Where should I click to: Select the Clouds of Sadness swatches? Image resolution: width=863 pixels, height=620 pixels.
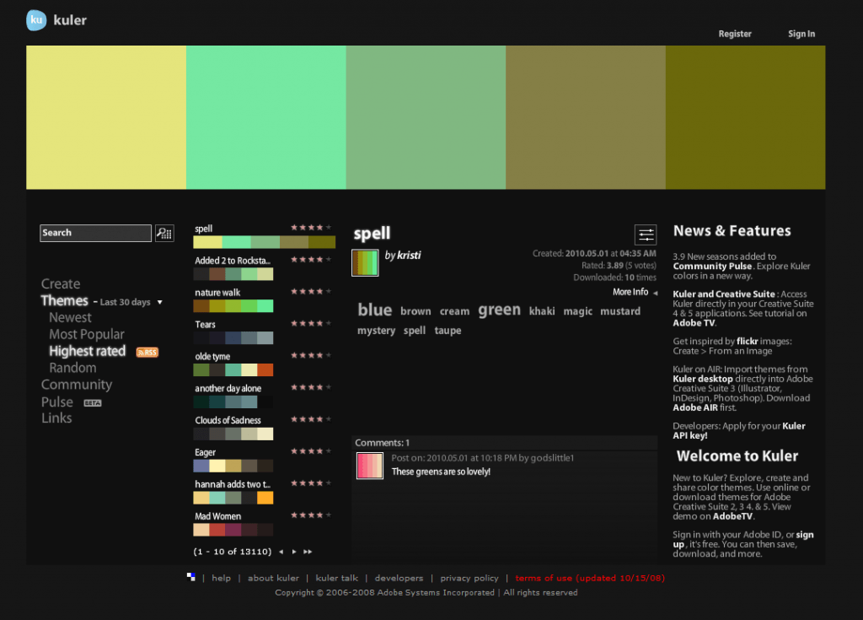233,434
